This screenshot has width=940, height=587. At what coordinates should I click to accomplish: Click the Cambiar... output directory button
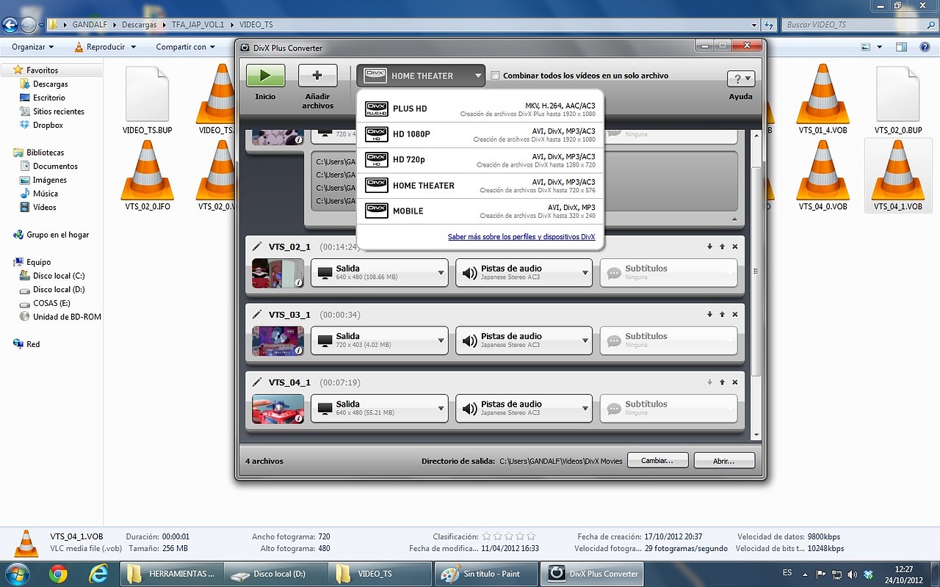[x=657, y=461]
